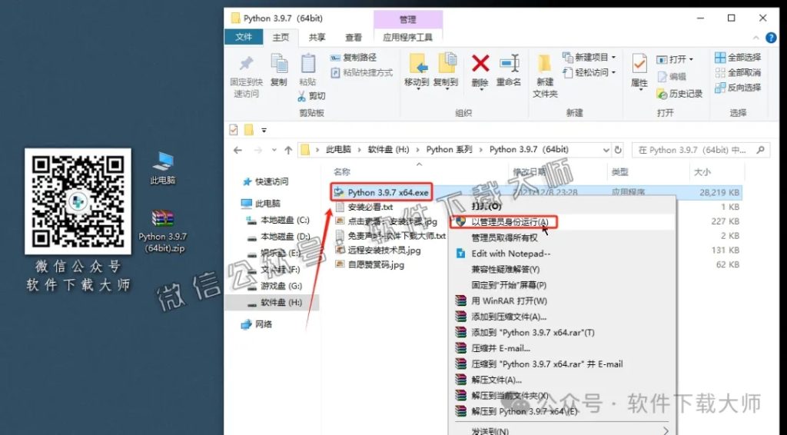
Task: Click the Refresh button in address bar
Action: point(619,150)
